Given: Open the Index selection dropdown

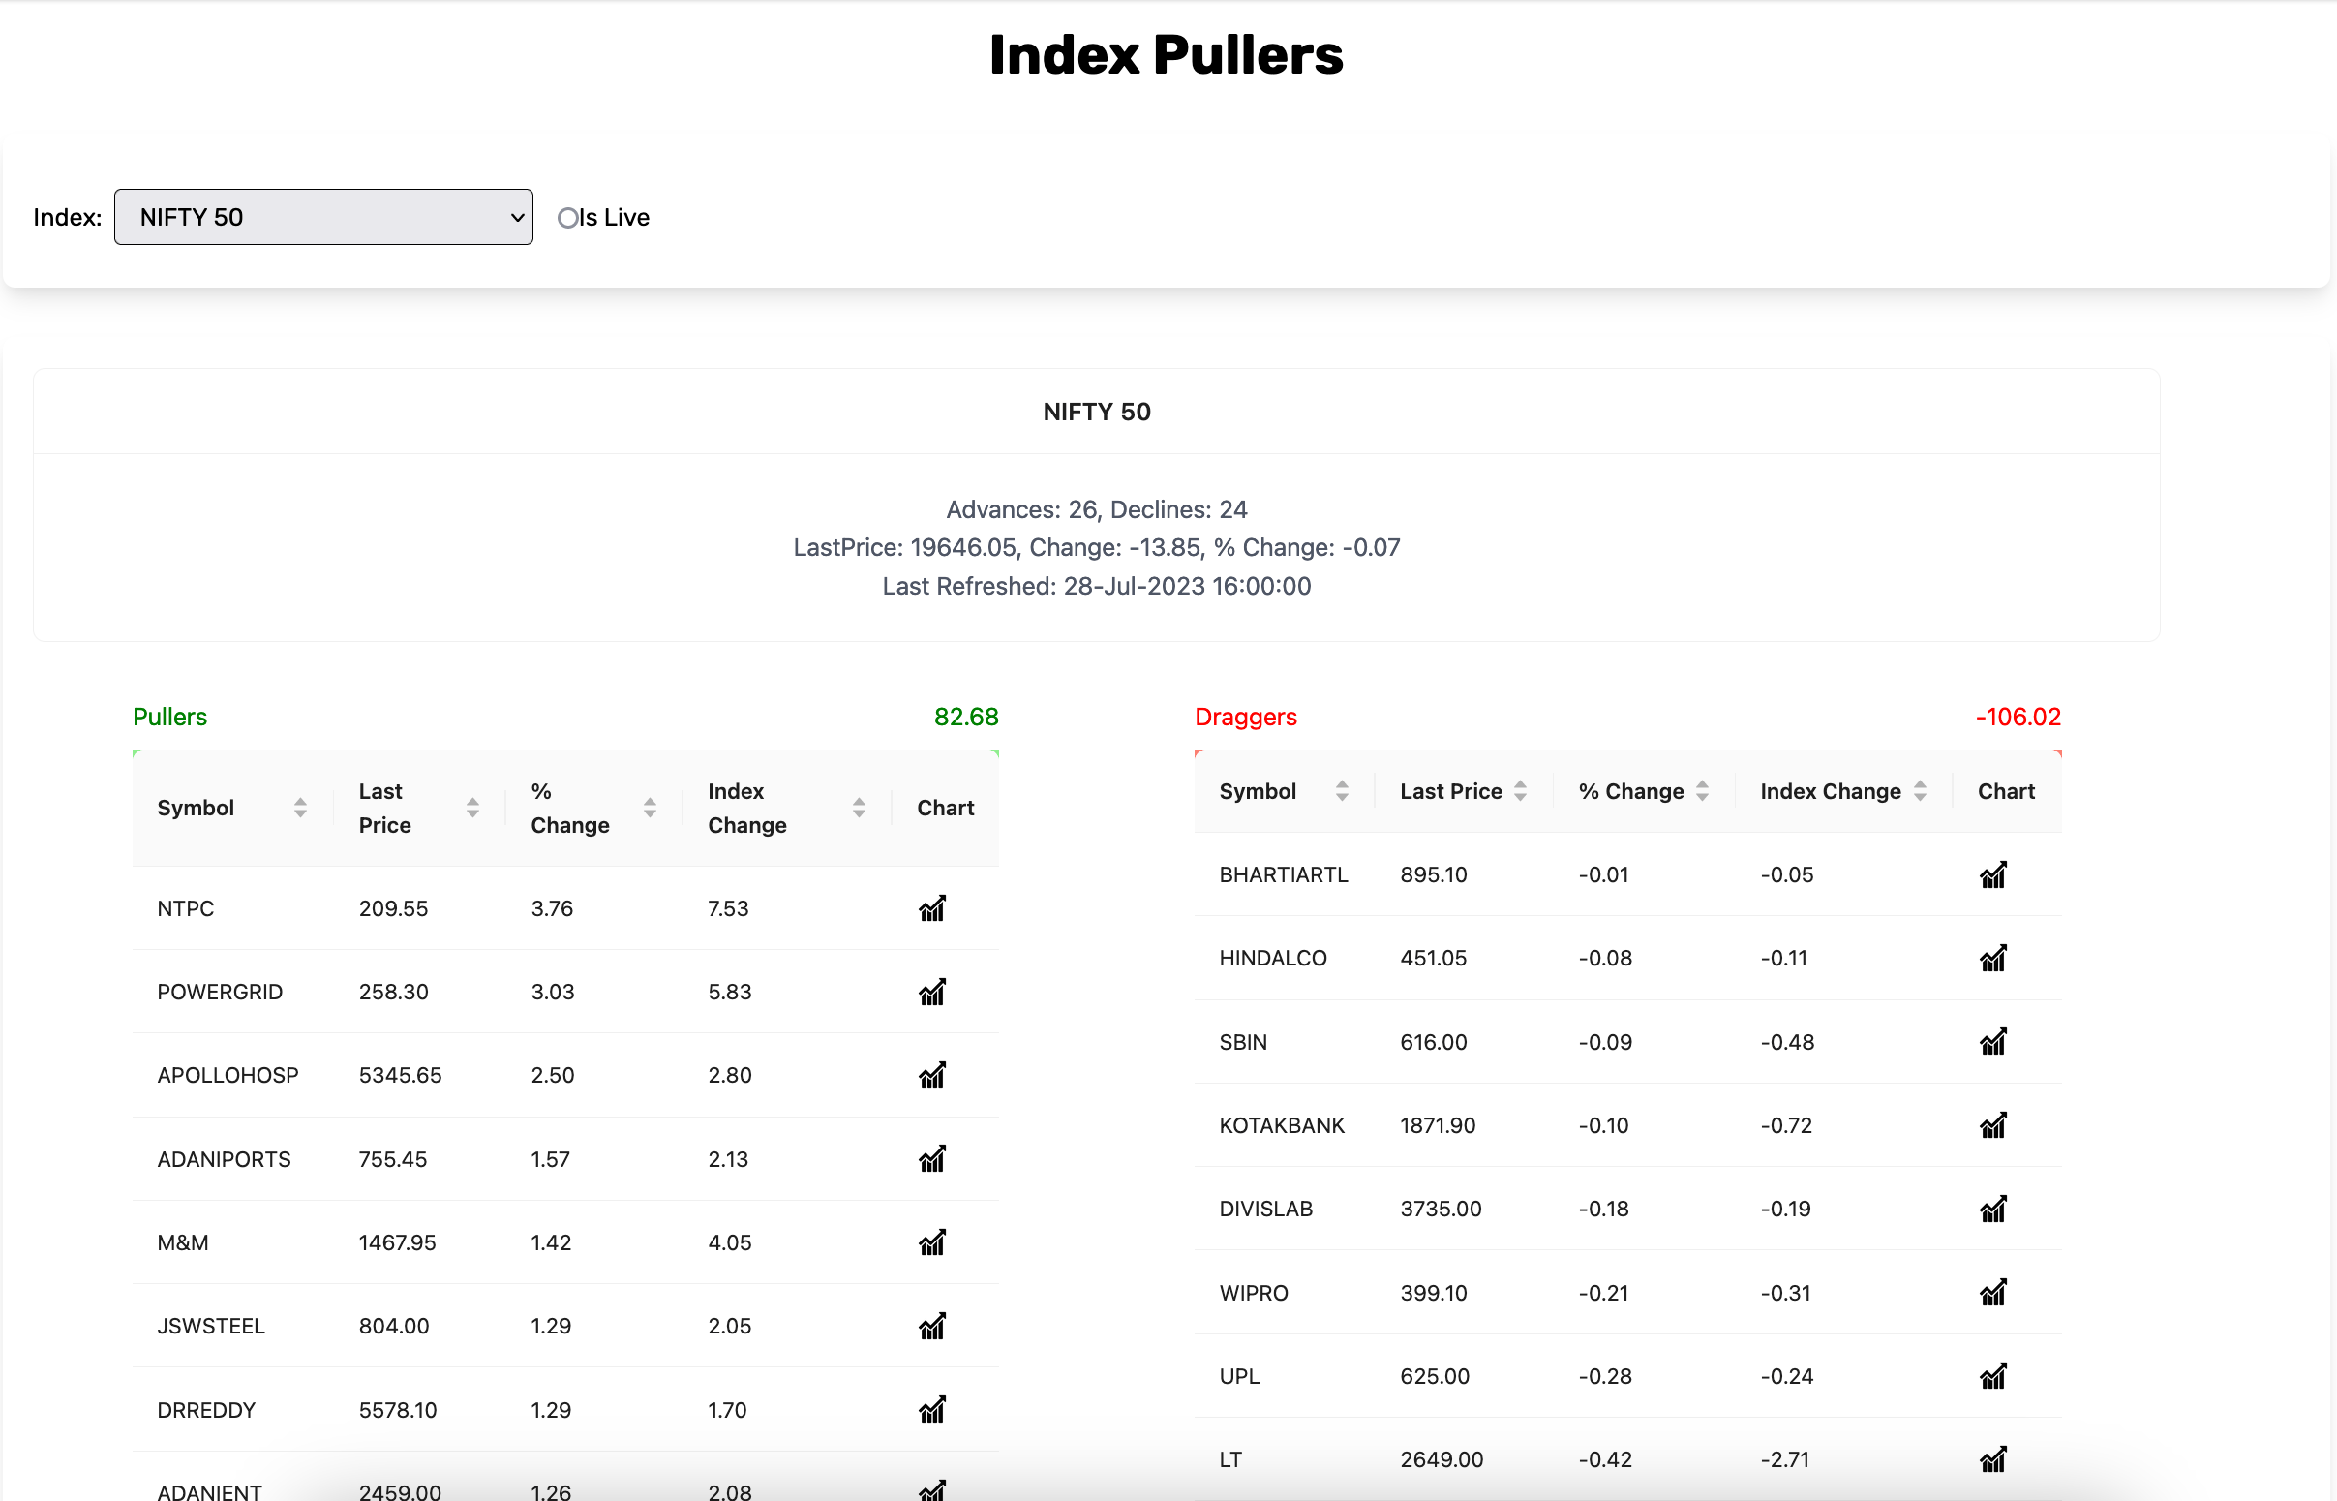Looking at the screenshot, I should [323, 216].
